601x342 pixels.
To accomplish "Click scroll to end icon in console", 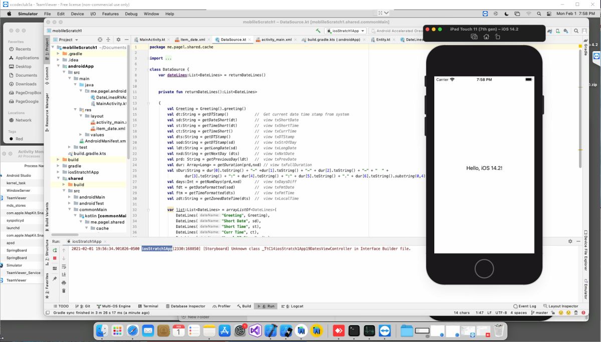I will [64, 274].
